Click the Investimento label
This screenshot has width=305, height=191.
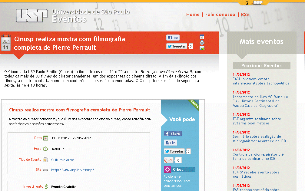33,186
